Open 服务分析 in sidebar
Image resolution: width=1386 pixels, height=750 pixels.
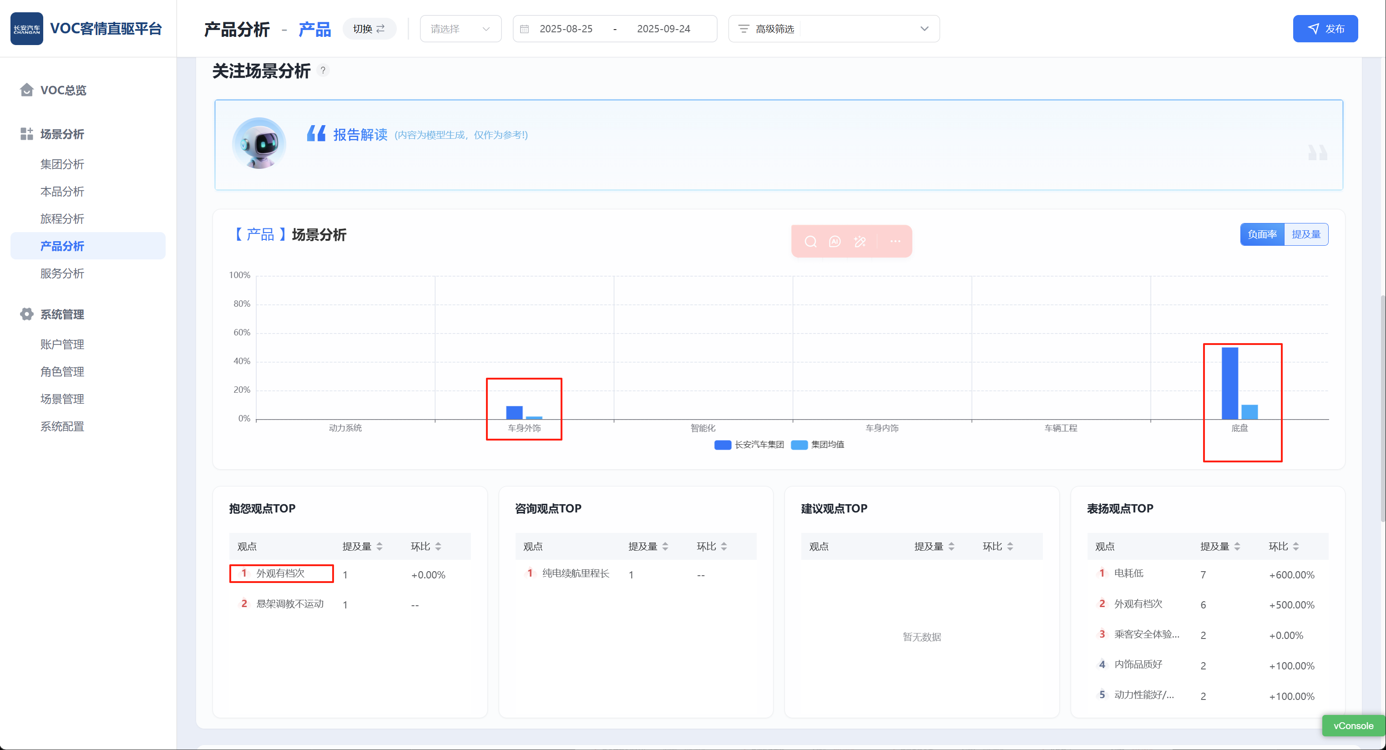62,274
